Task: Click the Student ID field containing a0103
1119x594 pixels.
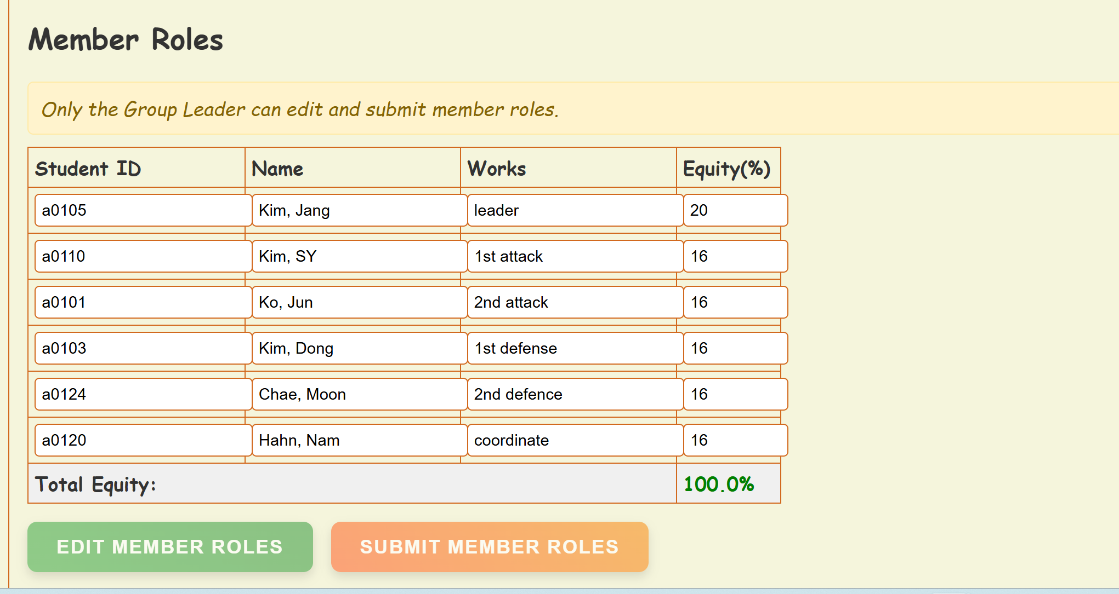Action: pyautogui.click(x=143, y=348)
